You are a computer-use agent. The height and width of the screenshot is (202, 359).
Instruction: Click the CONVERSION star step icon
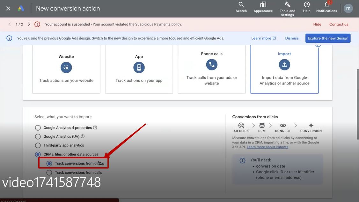click(311, 125)
